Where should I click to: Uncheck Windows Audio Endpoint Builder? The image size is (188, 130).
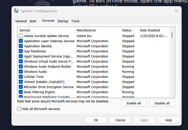(x=21, y=66)
